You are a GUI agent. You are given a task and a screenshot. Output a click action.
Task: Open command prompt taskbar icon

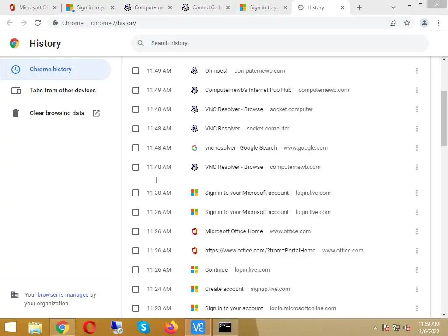[225, 327]
